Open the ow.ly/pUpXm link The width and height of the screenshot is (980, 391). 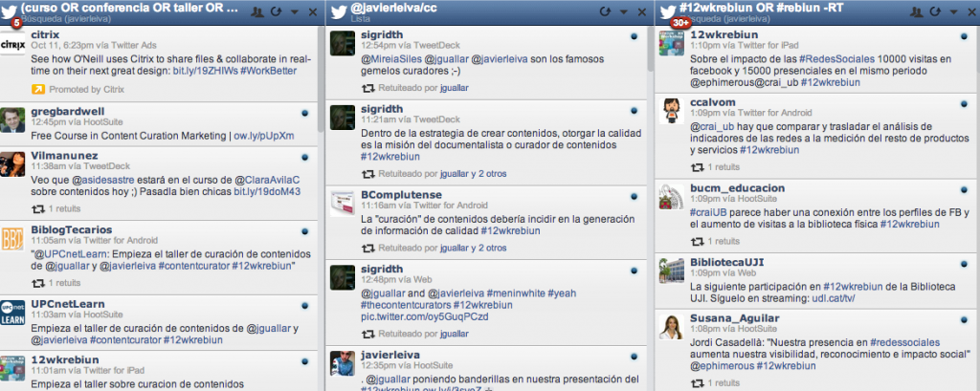click(x=264, y=136)
